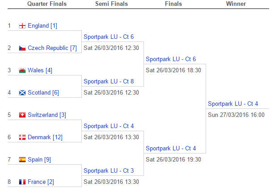
Task: Click the Scotland flag icon
Action: 22,93
